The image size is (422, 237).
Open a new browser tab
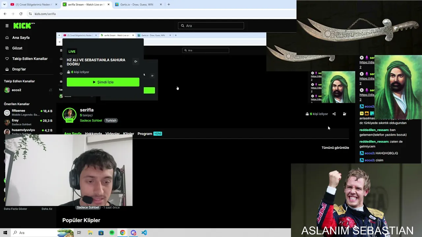tap(169, 5)
